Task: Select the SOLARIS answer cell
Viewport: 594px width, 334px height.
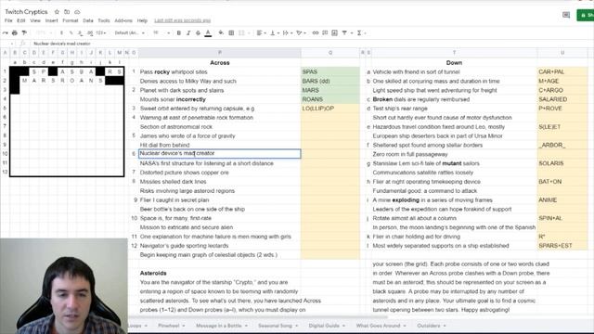Action: coord(562,163)
